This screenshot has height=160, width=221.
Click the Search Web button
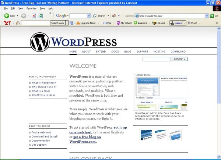[57, 23]
